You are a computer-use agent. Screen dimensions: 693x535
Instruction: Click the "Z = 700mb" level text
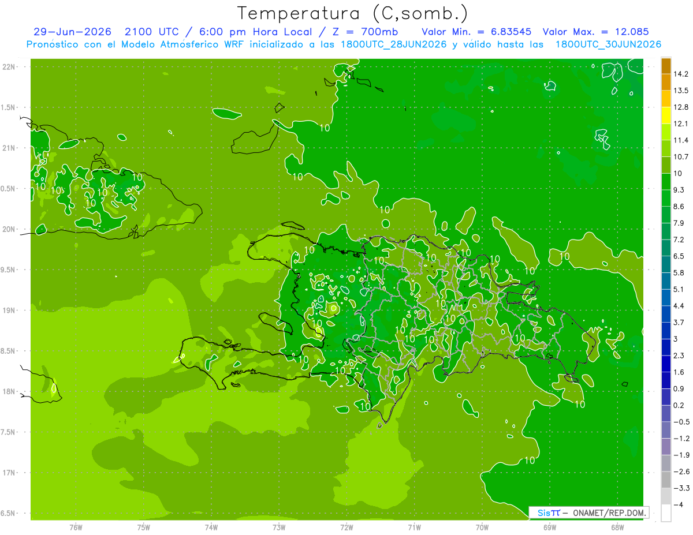[x=364, y=32]
